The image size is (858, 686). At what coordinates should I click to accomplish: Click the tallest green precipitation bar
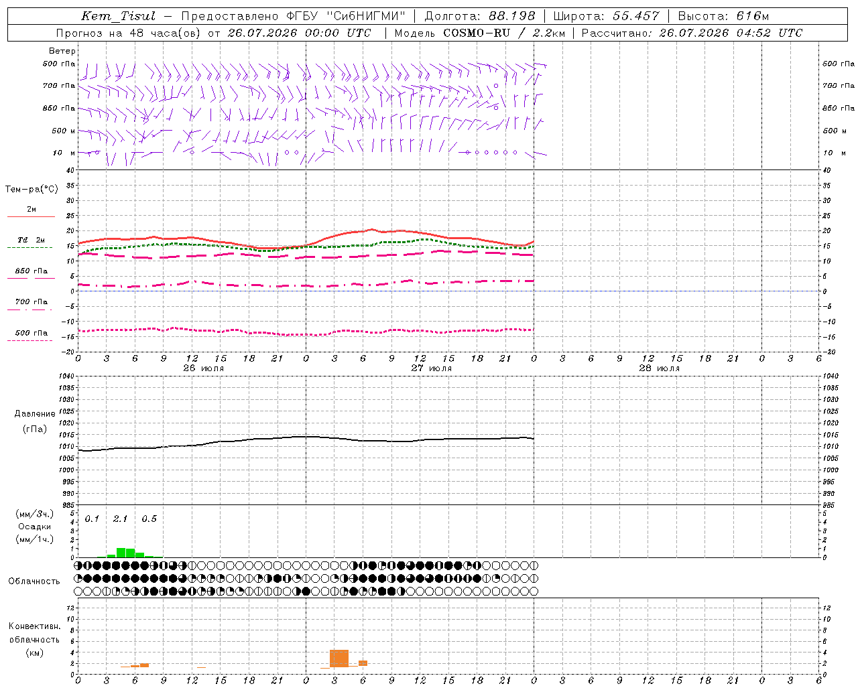click(121, 553)
